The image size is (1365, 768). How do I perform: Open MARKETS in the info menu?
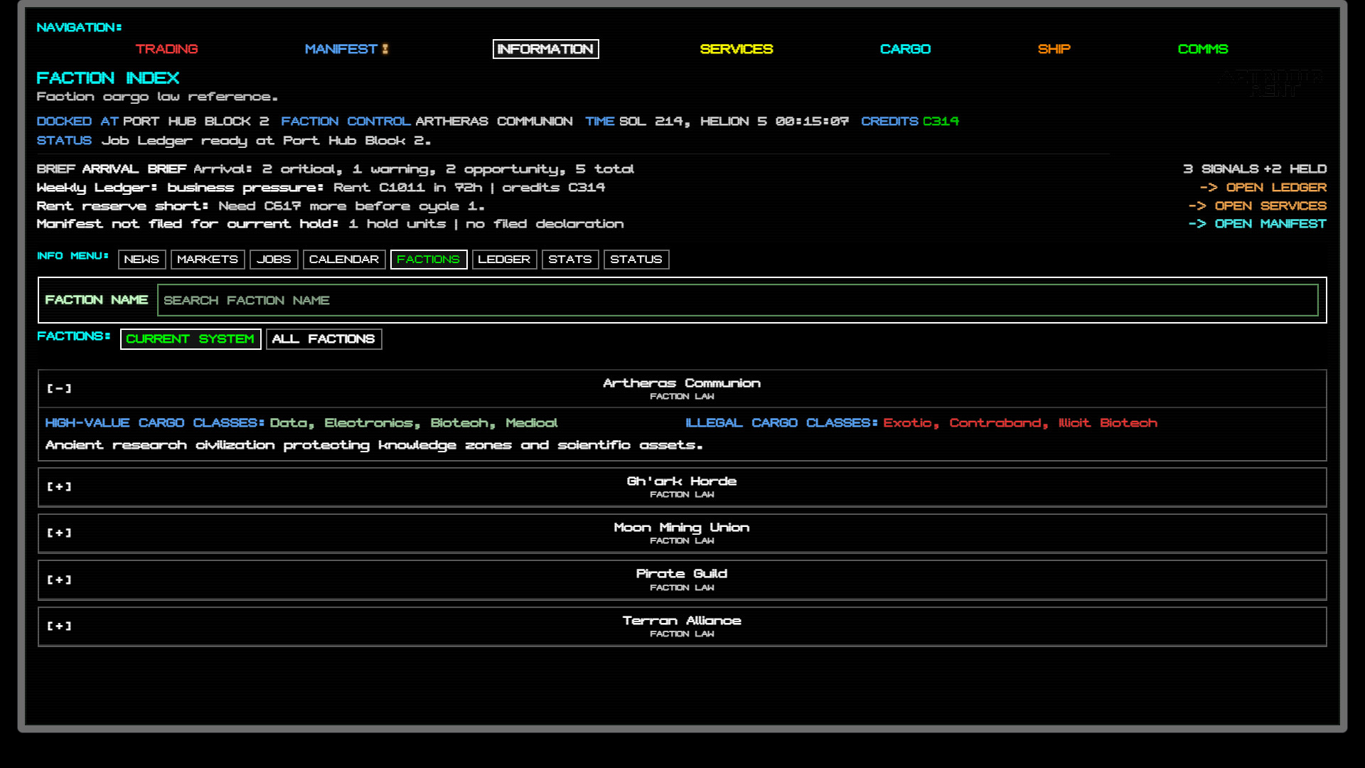tap(208, 260)
